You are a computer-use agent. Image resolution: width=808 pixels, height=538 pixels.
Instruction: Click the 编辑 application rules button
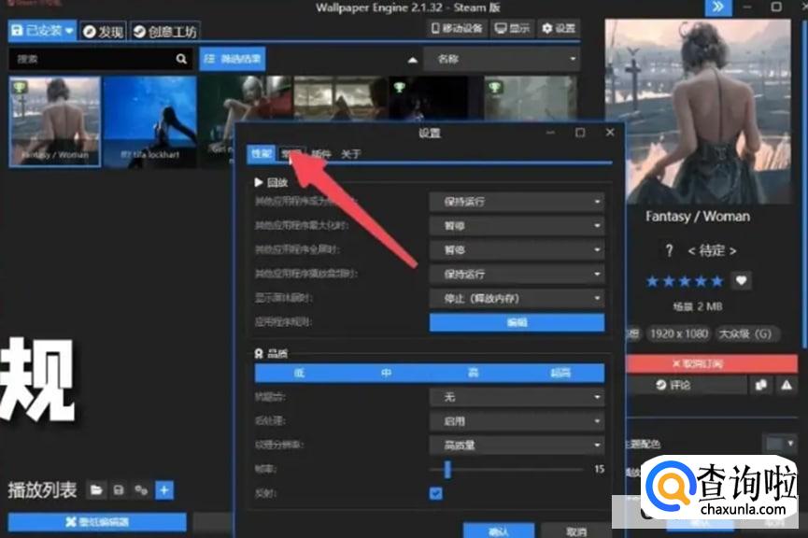pos(517,322)
